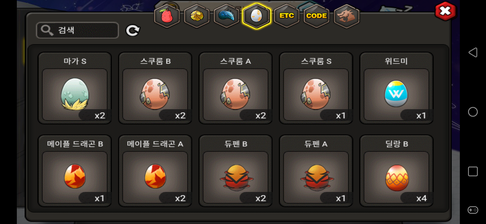The width and height of the screenshot is (486, 224).
Task: Click the refresh arrow icon
Action: tap(133, 30)
